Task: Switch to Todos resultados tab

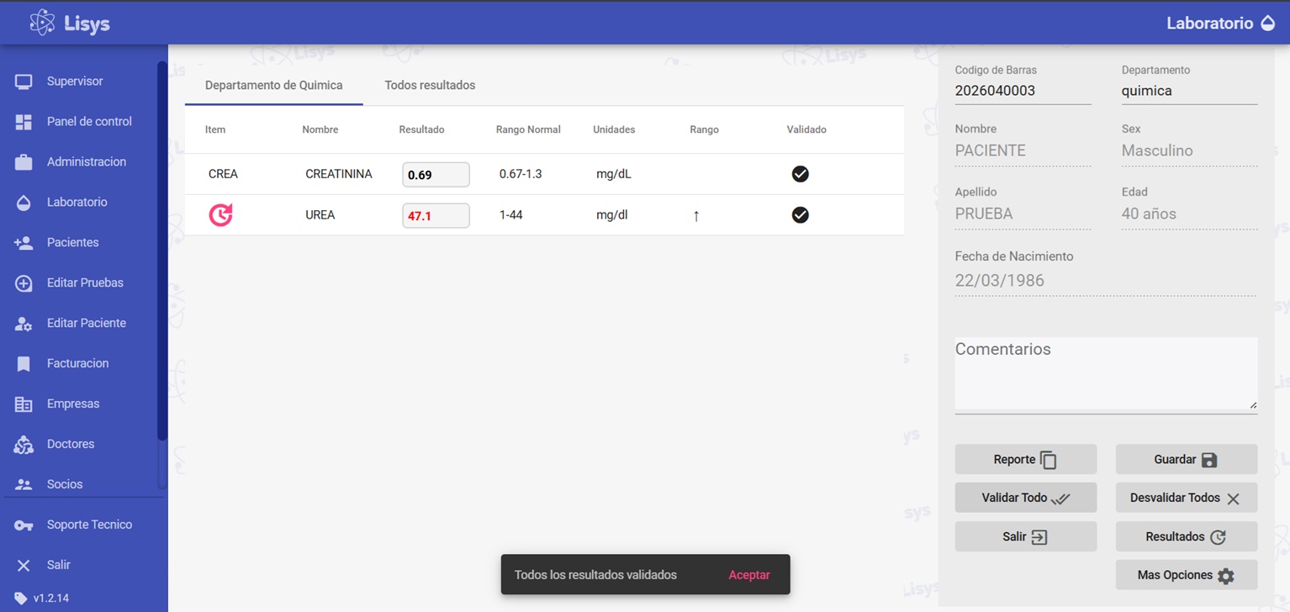Action: [x=430, y=85]
